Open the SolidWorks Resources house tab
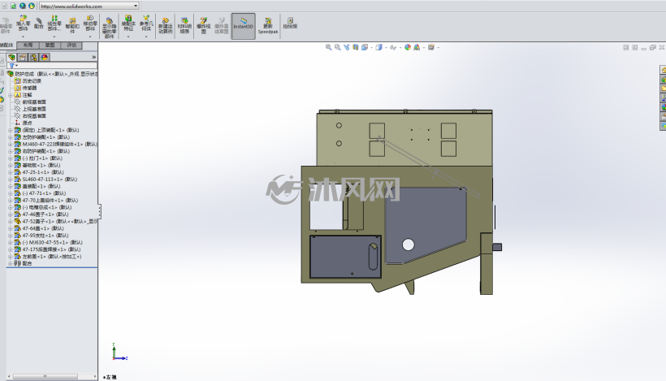666x381 pixels. coord(663,70)
